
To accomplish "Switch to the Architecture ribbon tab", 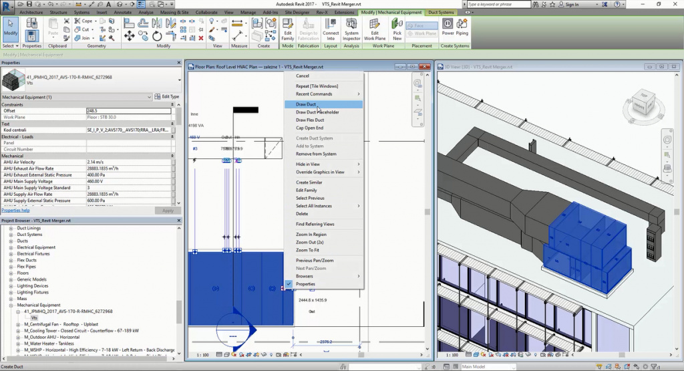I will 33,12.
